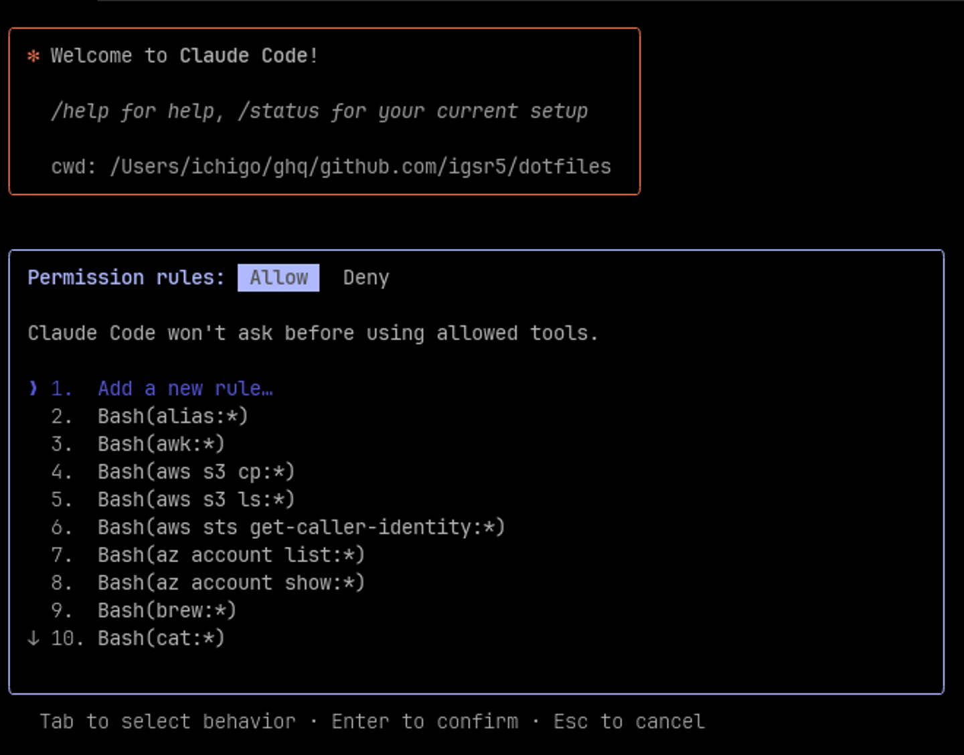Select the Bash(awk:*) rule
This screenshot has height=755, width=964.
pyautogui.click(x=161, y=444)
